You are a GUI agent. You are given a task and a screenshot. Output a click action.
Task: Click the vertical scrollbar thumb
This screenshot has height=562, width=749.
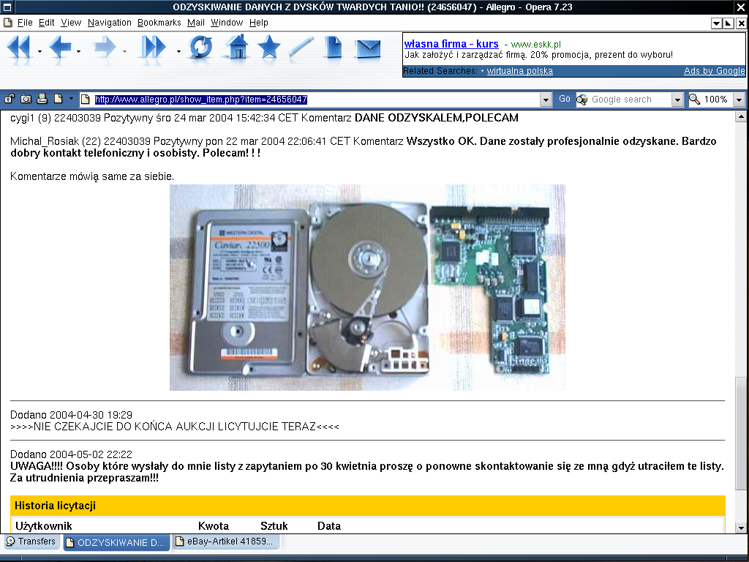742,433
